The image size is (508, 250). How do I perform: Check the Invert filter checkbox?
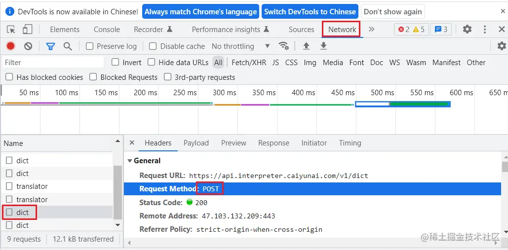coord(115,62)
